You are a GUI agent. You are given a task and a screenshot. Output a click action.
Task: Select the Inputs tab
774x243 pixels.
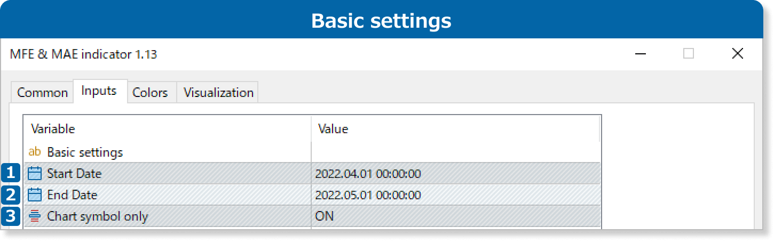pos(99,91)
